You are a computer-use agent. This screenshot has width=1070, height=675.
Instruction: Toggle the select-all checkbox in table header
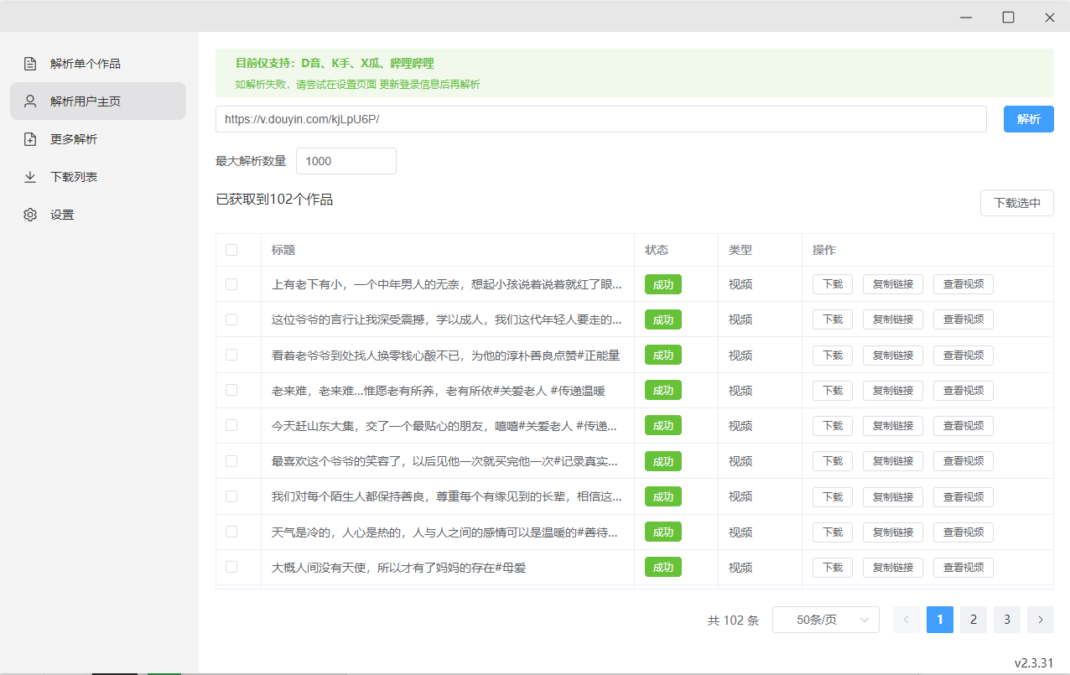tap(231, 250)
